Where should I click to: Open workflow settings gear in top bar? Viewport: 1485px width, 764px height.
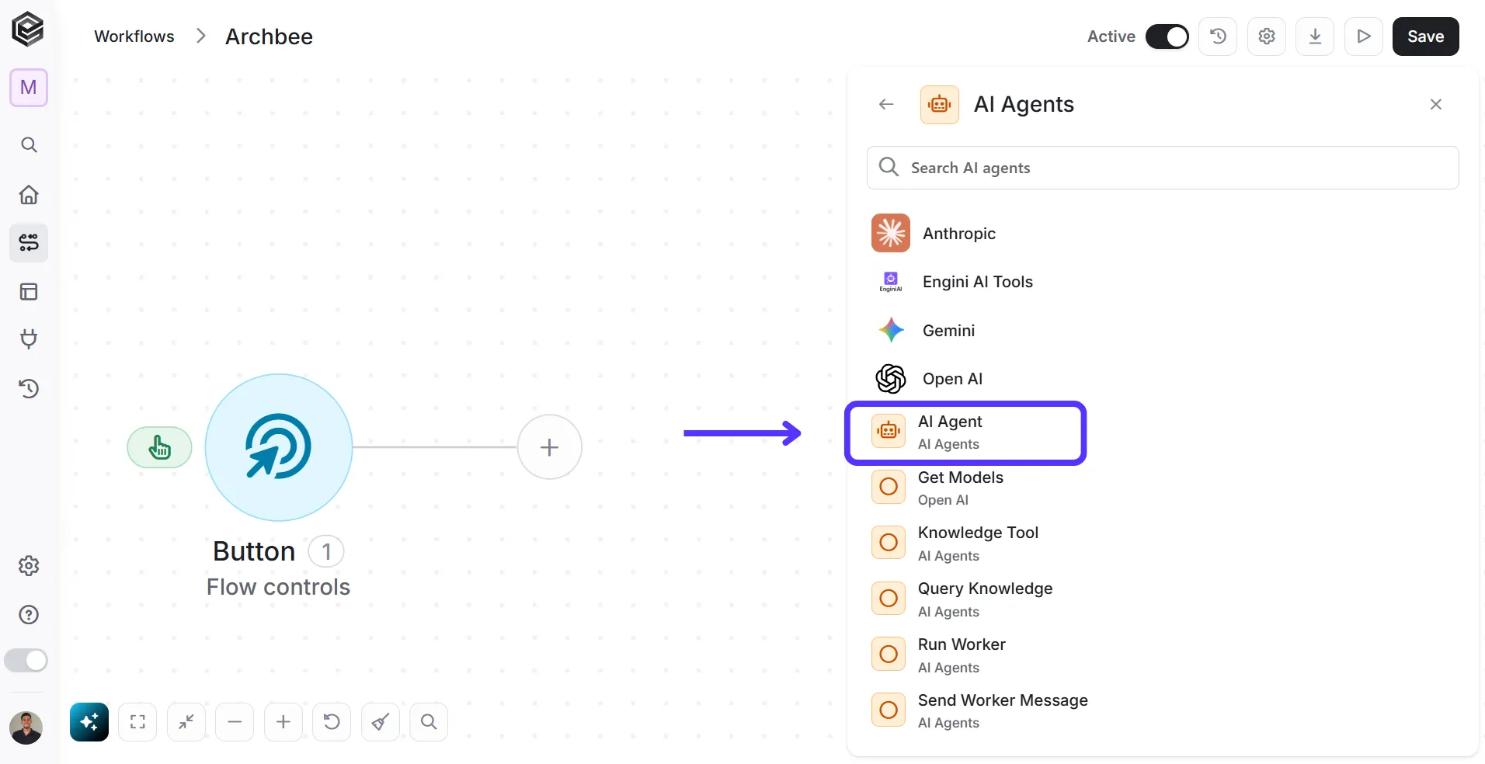click(x=1267, y=36)
